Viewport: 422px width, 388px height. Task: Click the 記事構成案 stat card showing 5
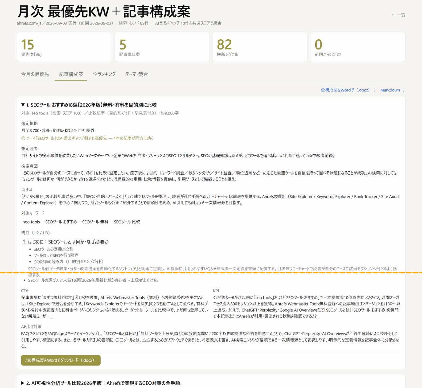coord(162,47)
